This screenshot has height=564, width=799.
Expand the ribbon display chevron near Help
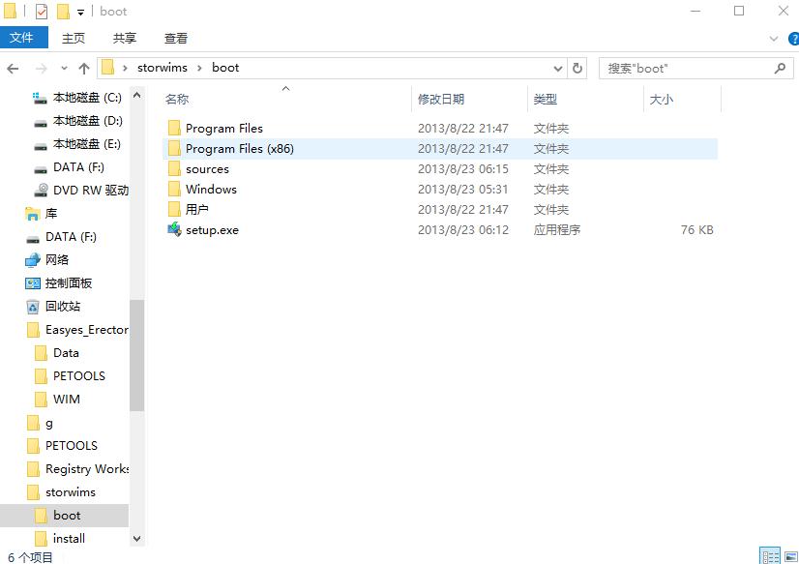coord(774,38)
